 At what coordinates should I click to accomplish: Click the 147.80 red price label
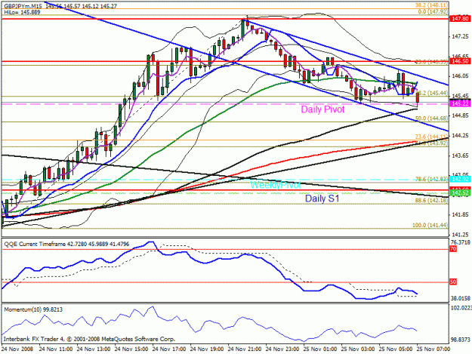click(x=460, y=19)
